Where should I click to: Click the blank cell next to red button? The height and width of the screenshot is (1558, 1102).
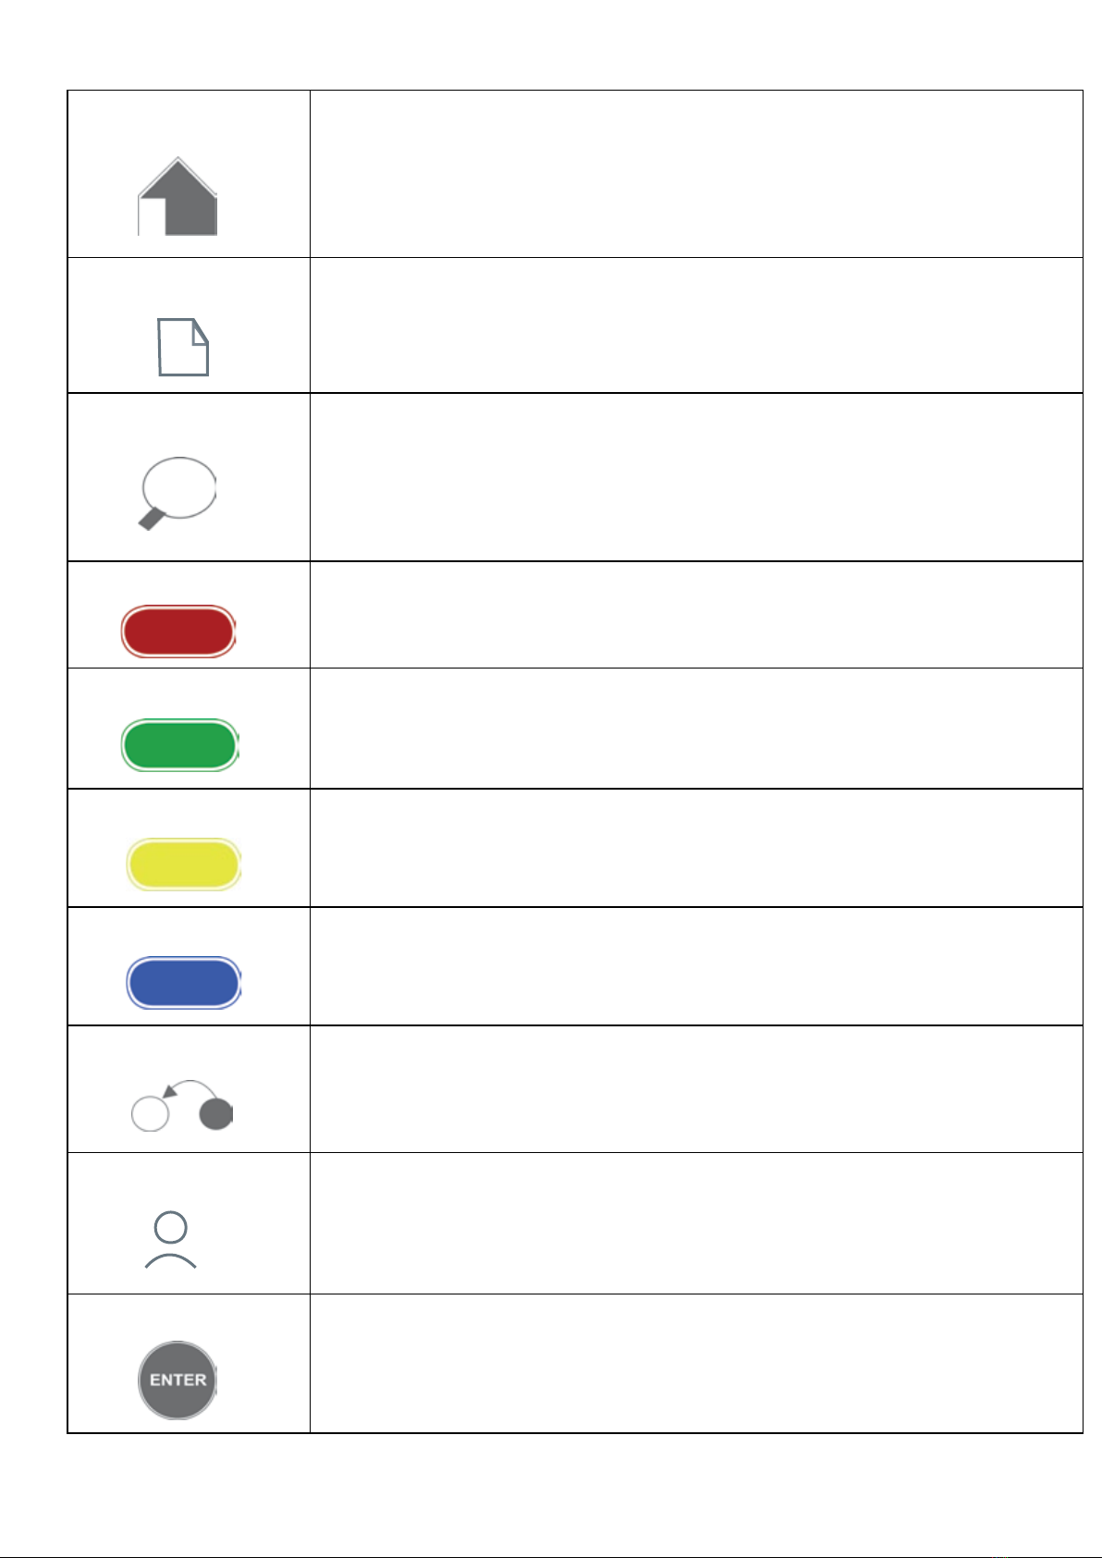[695, 615]
